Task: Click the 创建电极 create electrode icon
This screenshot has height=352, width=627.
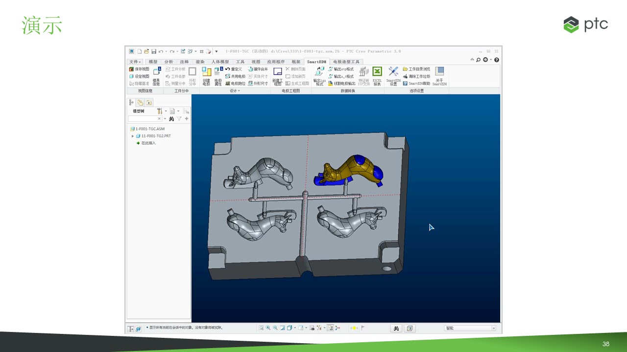Action: (206, 76)
